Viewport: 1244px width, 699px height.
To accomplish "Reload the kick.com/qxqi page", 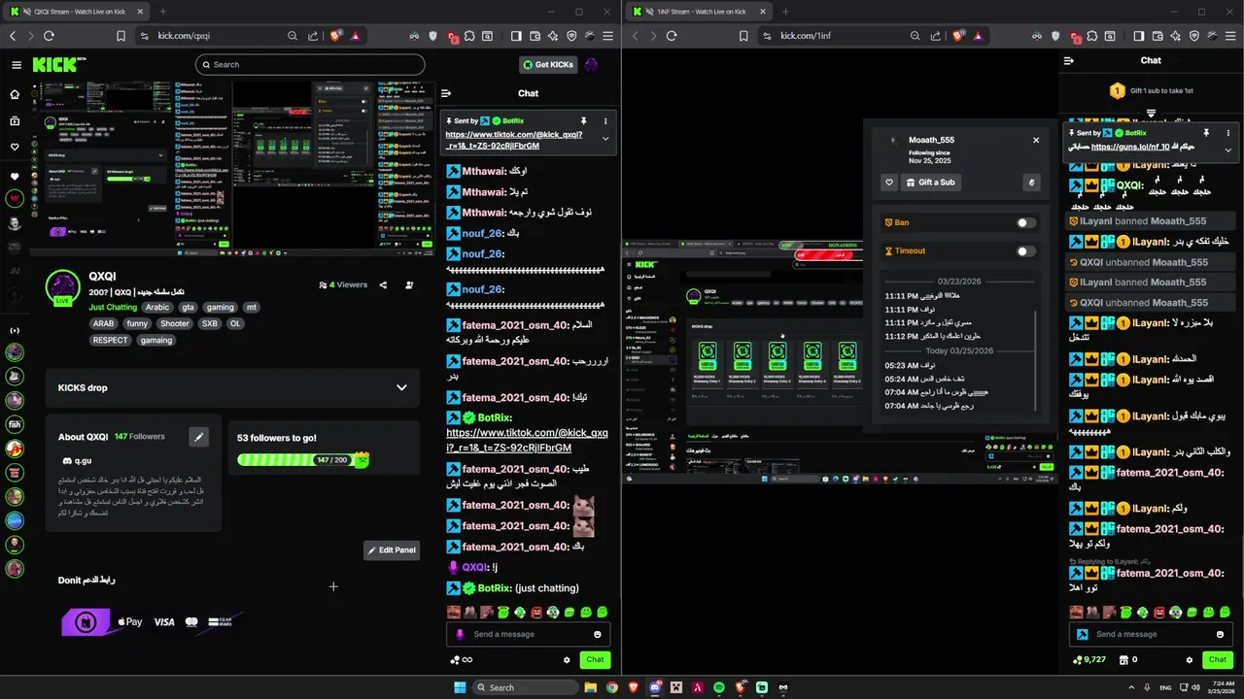I will click(x=49, y=36).
